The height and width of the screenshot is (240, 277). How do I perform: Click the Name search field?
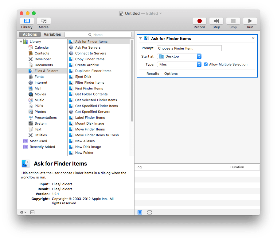[x=98, y=34]
